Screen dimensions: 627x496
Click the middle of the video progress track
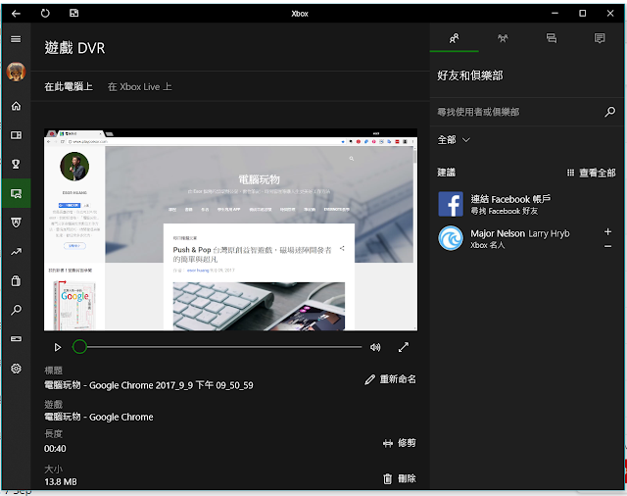[x=217, y=347]
